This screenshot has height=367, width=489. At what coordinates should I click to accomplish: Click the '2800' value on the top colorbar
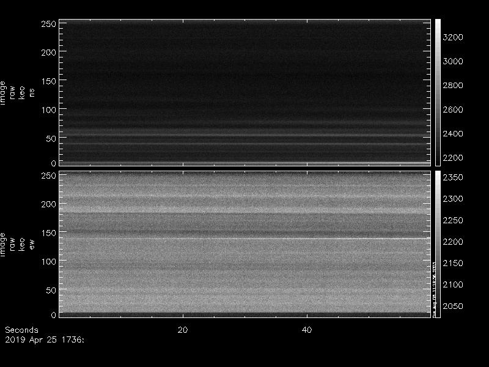pyautogui.click(x=453, y=86)
